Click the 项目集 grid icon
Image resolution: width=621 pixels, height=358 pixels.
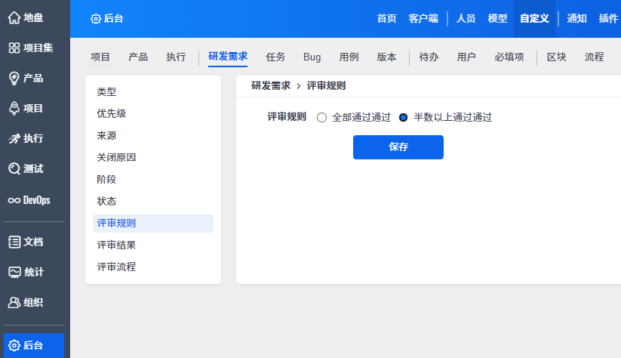pos(14,48)
